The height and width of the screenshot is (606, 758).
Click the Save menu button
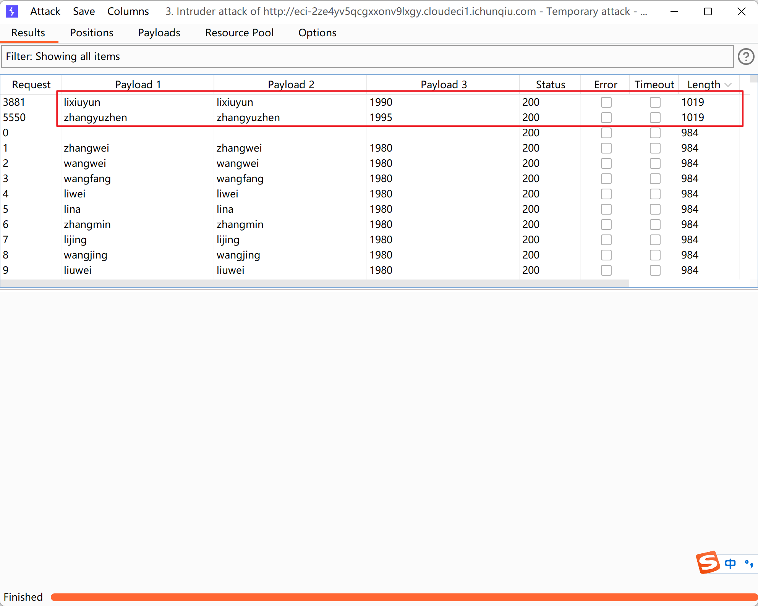pyautogui.click(x=84, y=11)
